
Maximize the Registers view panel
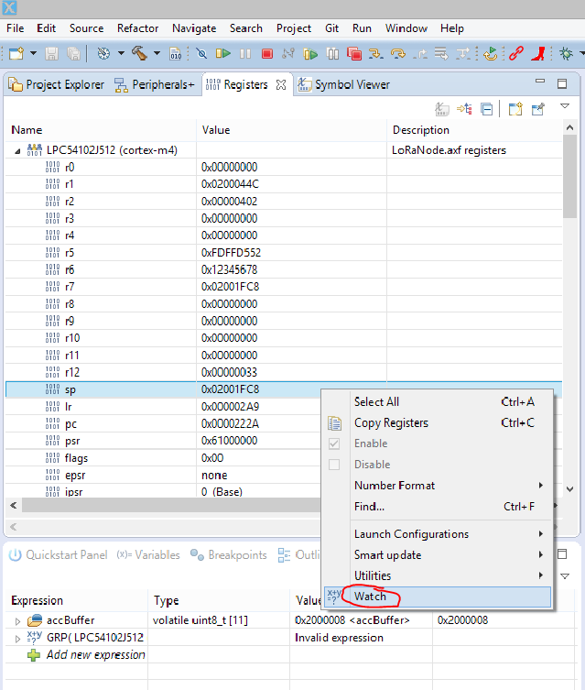click(562, 83)
